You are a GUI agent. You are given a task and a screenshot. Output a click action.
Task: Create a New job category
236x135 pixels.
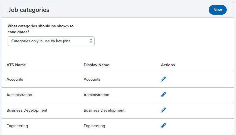click(218, 10)
